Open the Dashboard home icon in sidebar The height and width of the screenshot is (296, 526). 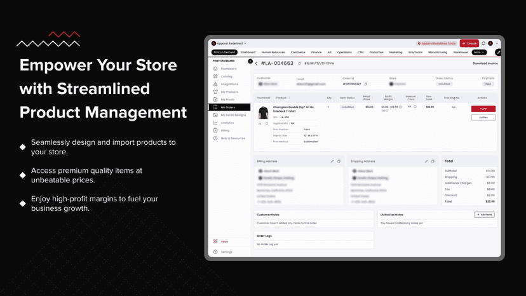(x=215, y=69)
